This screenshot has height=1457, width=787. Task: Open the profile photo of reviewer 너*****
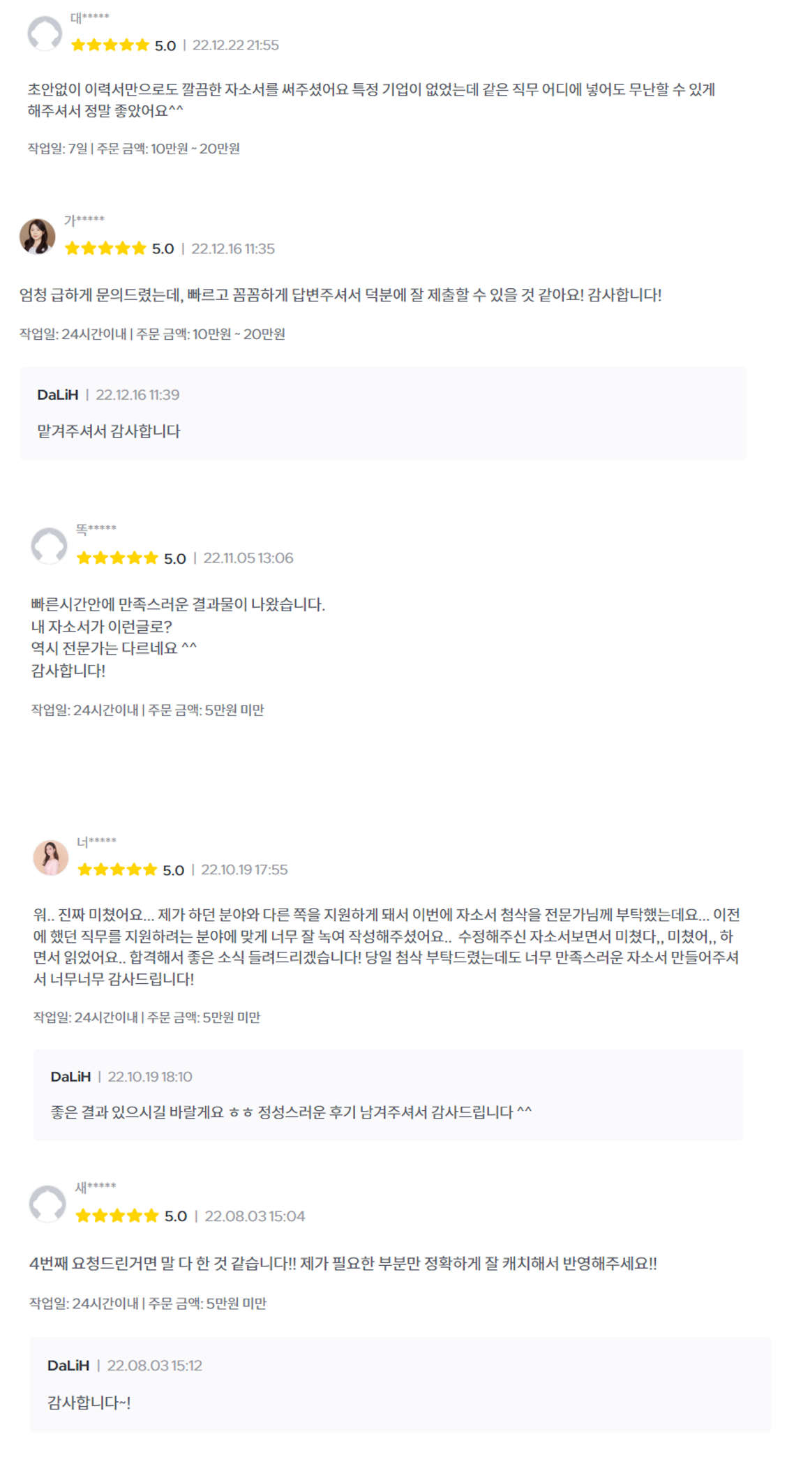tap(51, 858)
